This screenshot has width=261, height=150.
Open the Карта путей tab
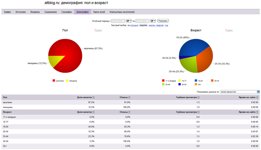[x=99, y=12]
